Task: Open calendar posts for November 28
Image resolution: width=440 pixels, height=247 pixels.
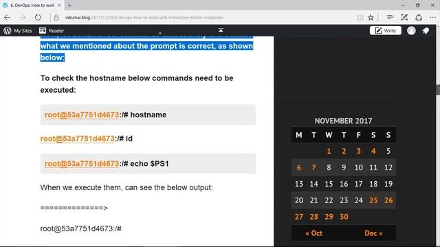Action: [x=313, y=217]
